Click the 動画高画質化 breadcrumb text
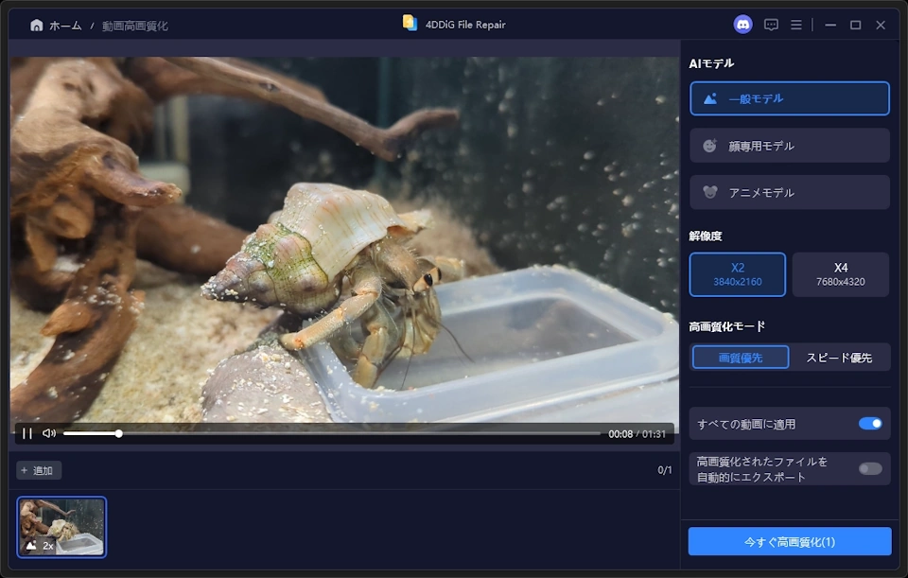 (135, 26)
